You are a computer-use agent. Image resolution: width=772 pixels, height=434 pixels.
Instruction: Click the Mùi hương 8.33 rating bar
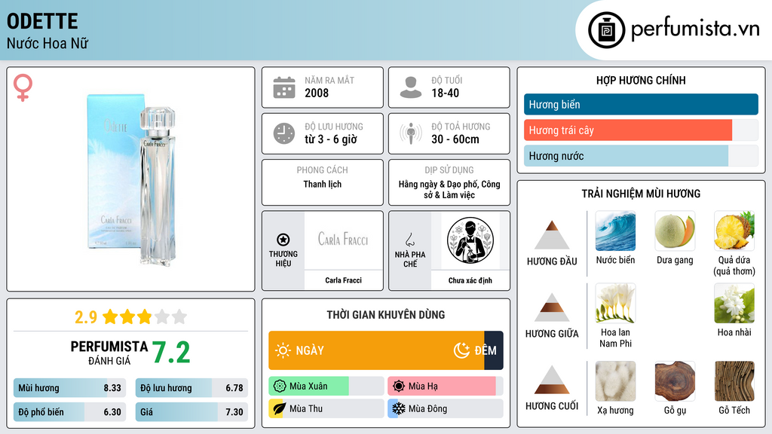70,388
